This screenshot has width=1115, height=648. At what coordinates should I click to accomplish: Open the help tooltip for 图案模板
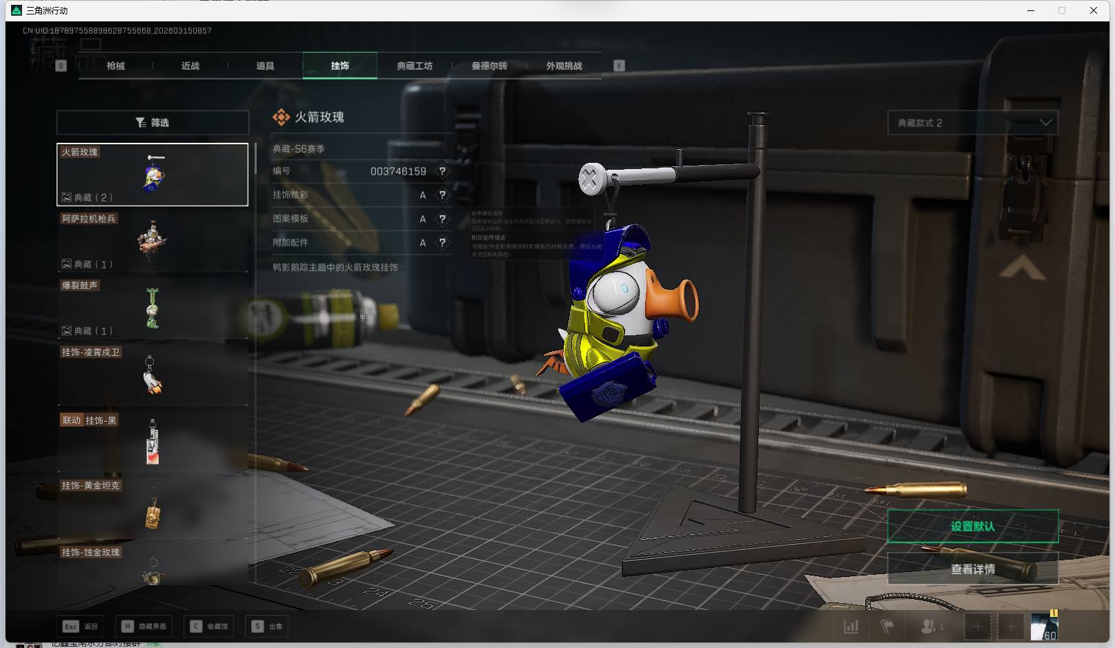point(442,219)
